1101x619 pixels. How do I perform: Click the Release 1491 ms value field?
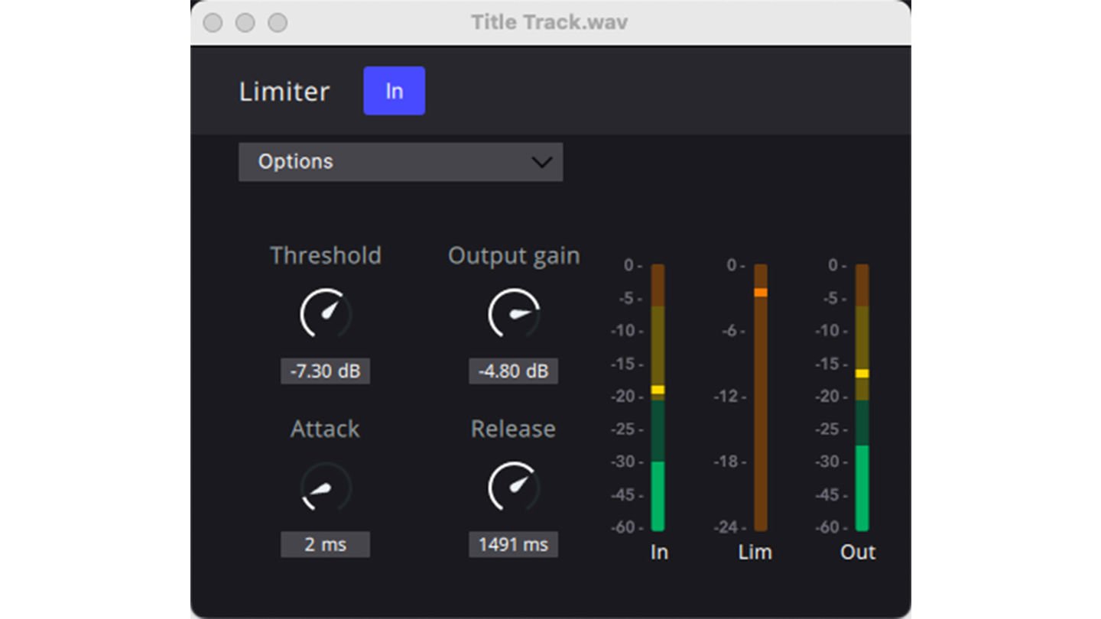[x=513, y=545]
